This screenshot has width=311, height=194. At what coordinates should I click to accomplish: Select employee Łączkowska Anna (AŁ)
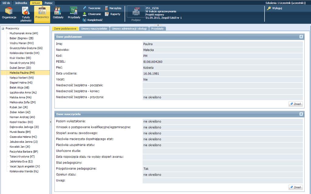point(23,93)
